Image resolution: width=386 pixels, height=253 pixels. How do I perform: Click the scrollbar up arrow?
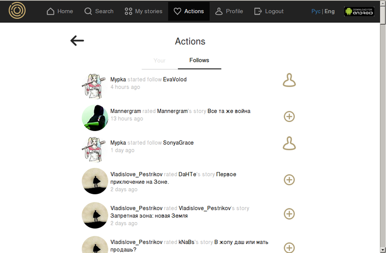point(383,3)
